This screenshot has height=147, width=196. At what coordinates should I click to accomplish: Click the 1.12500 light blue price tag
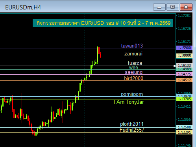pos(184,127)
